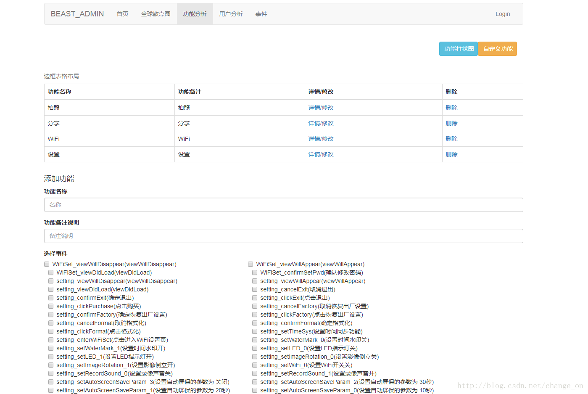Check setting_setImageRotation_1 checkbox

coord(51,365)
